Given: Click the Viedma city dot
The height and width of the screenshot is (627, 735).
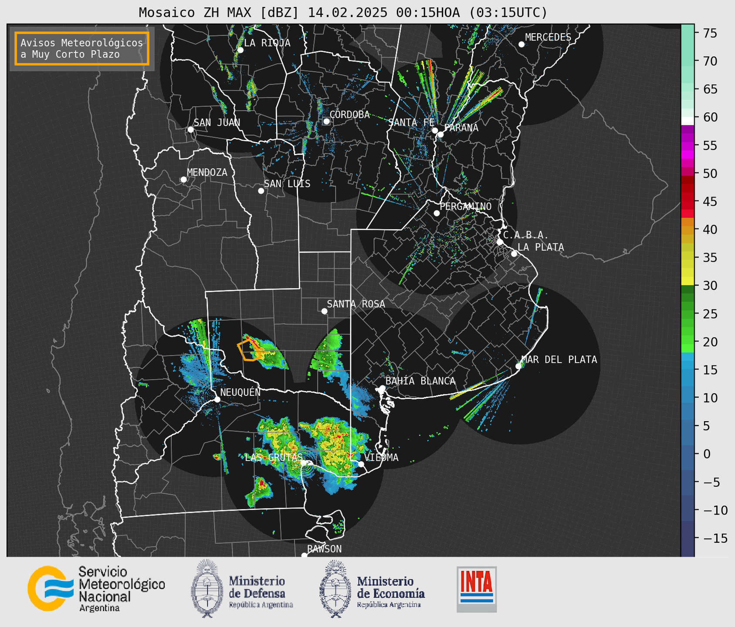Looking at the screenshot, I should 361,464.
